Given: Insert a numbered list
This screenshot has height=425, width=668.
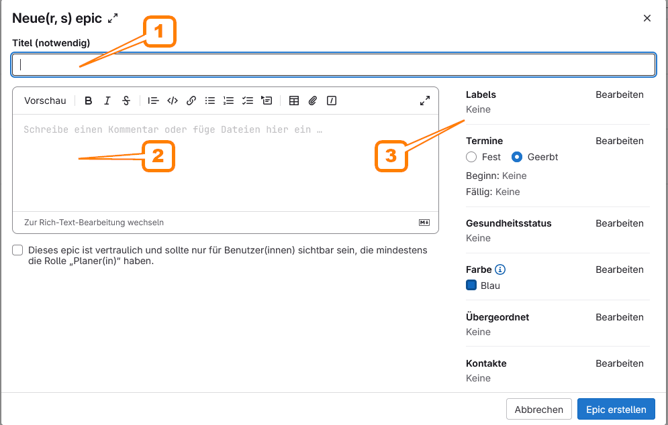Looking at the screenshot, I should point(229,101).
